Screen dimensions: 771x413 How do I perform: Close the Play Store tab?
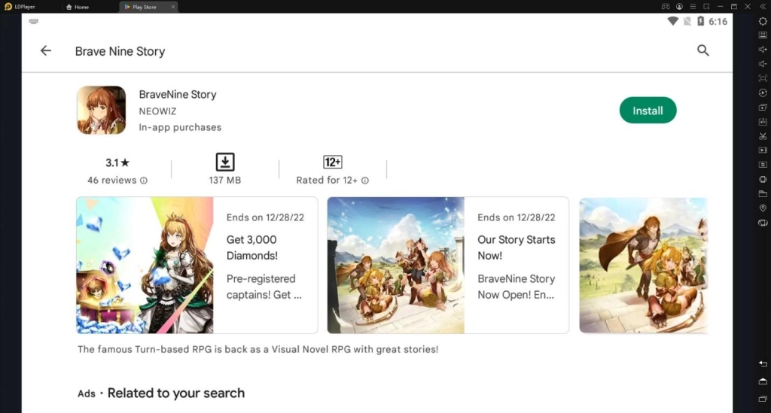click(173, 7)
